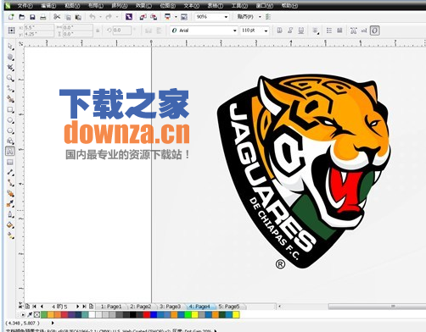Open the Arial font list dropdown
426x332 pixels.
click(x=235, y=30)
